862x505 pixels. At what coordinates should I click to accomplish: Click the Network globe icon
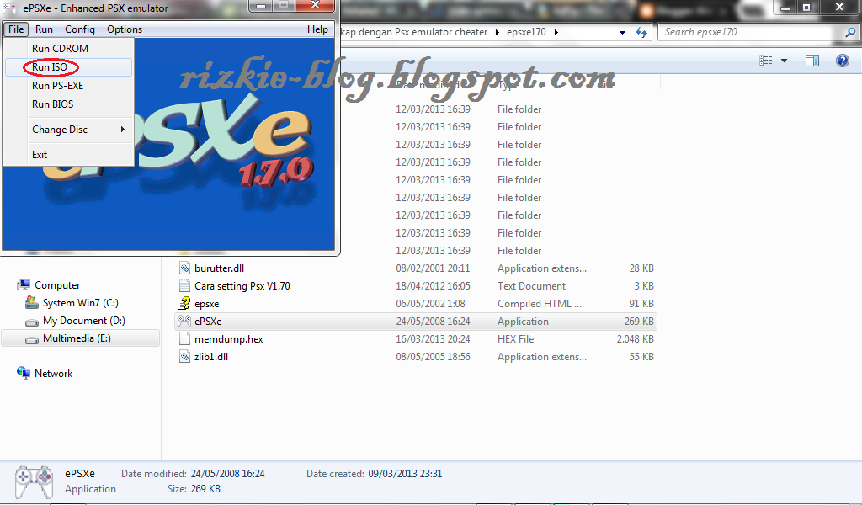(23, 373)
